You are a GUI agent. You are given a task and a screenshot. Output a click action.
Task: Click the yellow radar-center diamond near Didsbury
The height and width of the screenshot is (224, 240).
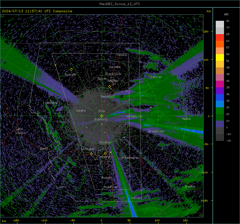coord(102,116)
